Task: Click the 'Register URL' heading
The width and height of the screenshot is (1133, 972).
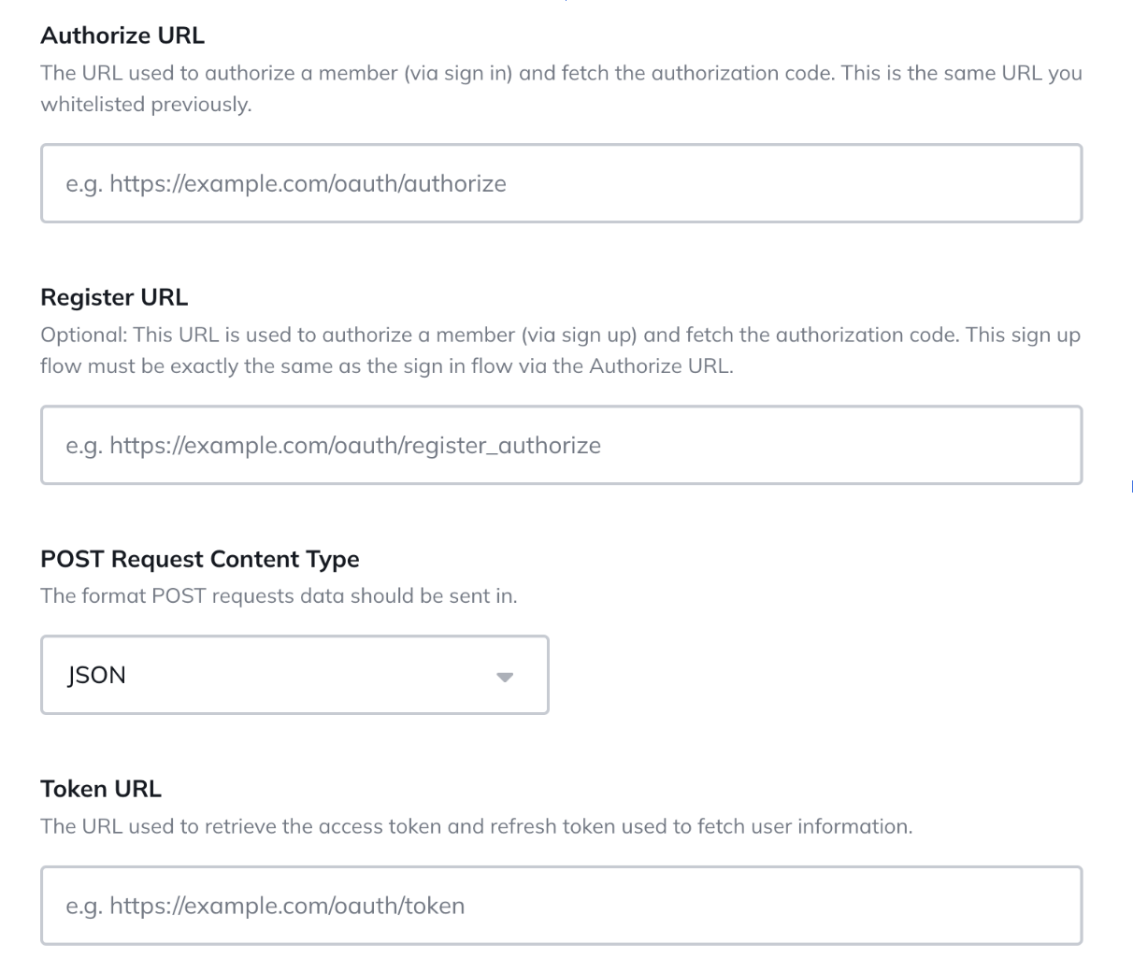Action: (114, 297)
